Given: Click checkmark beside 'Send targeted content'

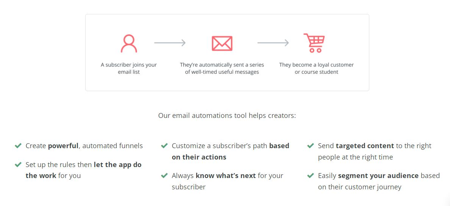Looking at the screenshot, I should click(x=311, y=146).
